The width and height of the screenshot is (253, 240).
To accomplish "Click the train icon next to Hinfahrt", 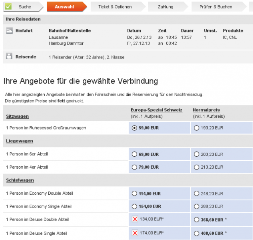I will (10, 31).
